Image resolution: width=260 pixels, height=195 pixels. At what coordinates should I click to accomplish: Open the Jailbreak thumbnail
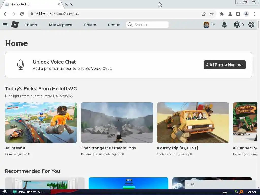(x=41, y=123)
